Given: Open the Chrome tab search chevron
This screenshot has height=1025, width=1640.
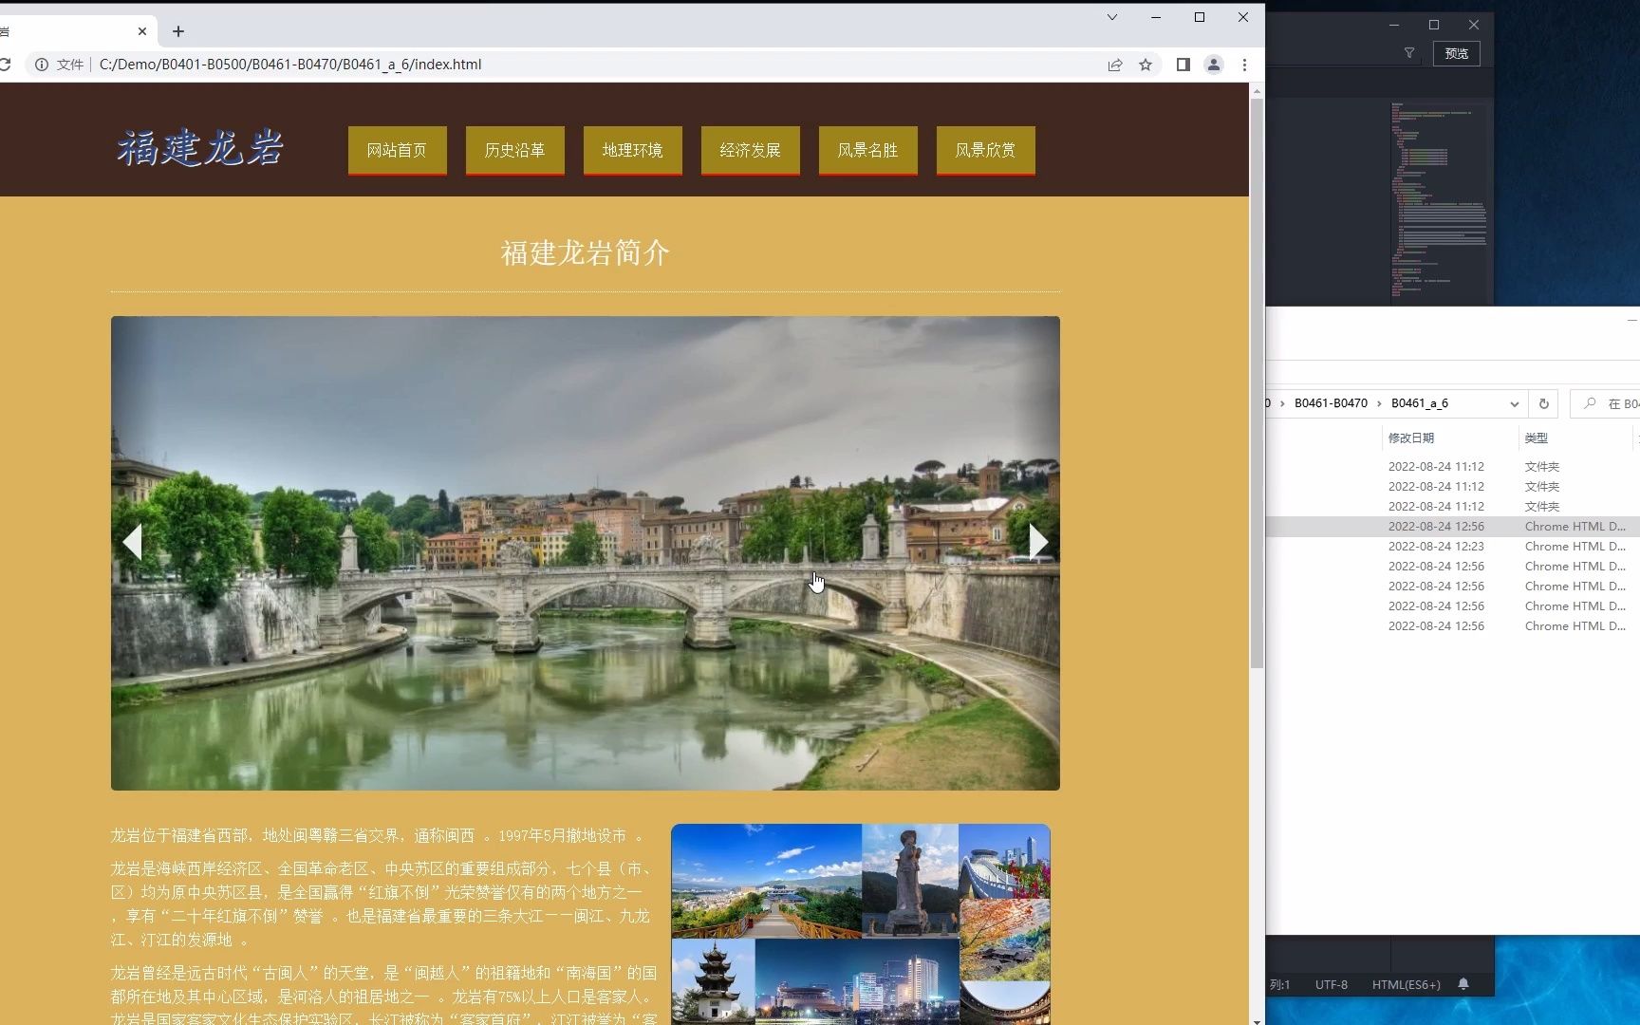Looking at the screenshot, I should click(1112, 17).
